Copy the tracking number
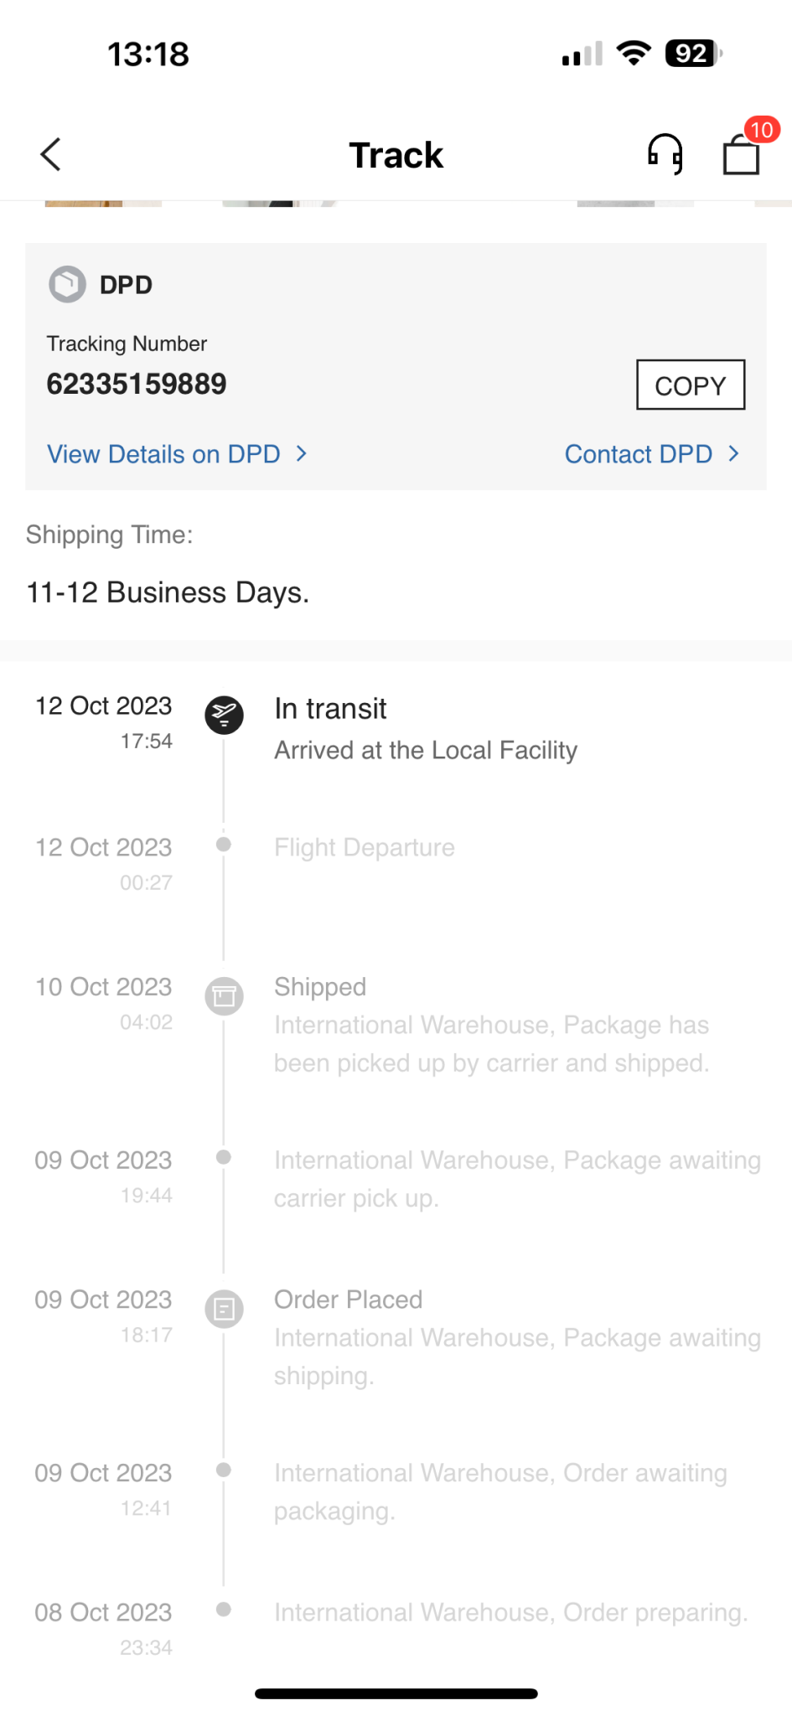 click(690, 385)
